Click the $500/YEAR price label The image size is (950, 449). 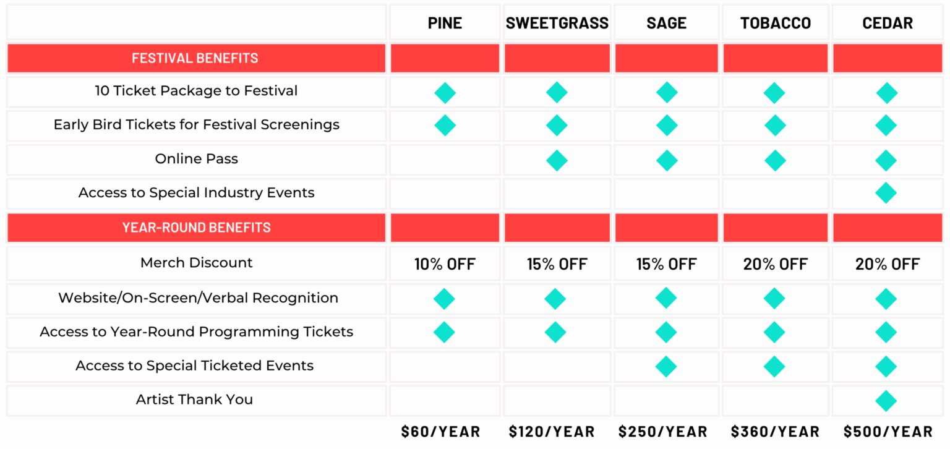[x=888, y=432]
